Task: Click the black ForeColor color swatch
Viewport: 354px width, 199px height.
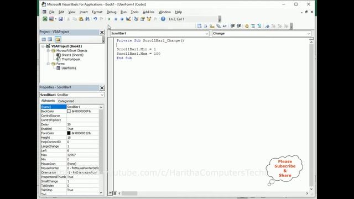Action: tap(69, 133)
